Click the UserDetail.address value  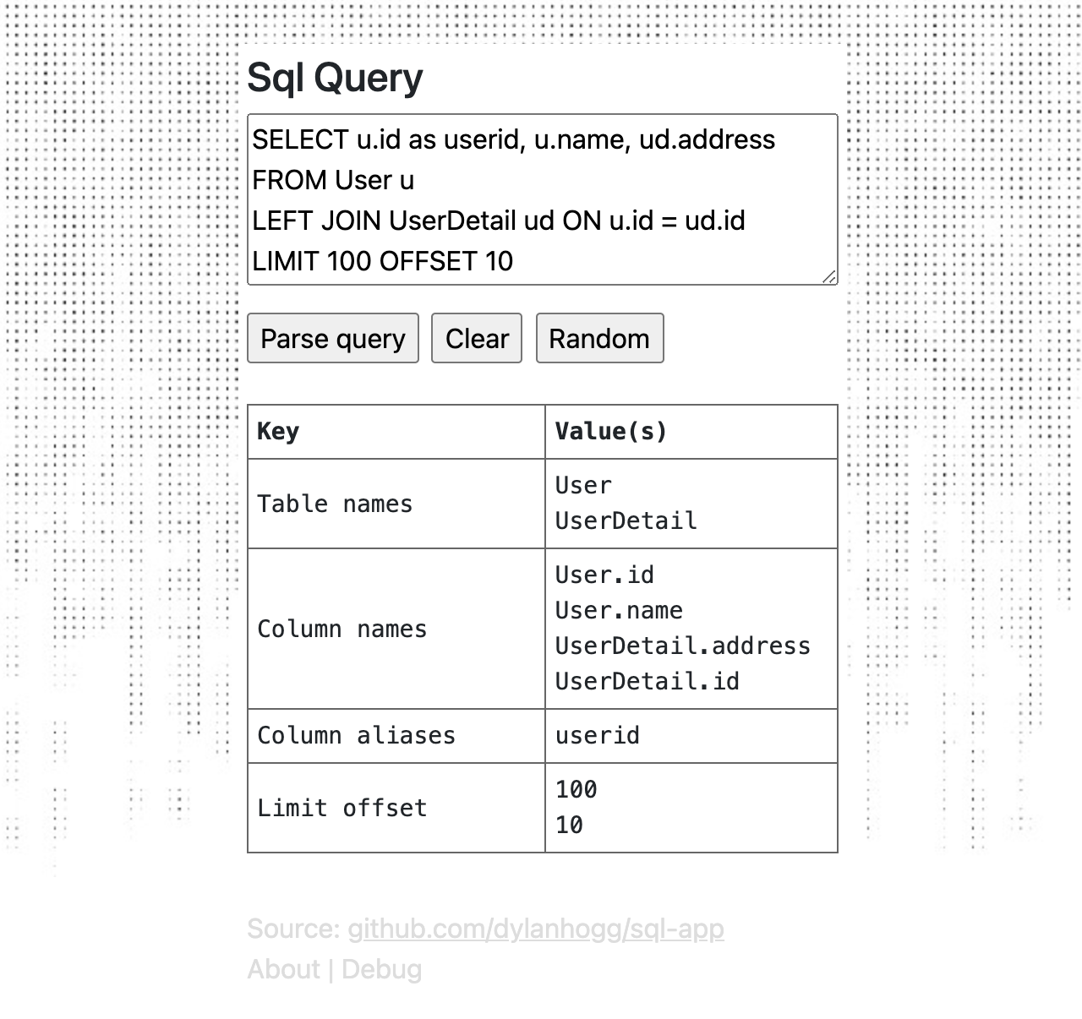pos(683,646)
